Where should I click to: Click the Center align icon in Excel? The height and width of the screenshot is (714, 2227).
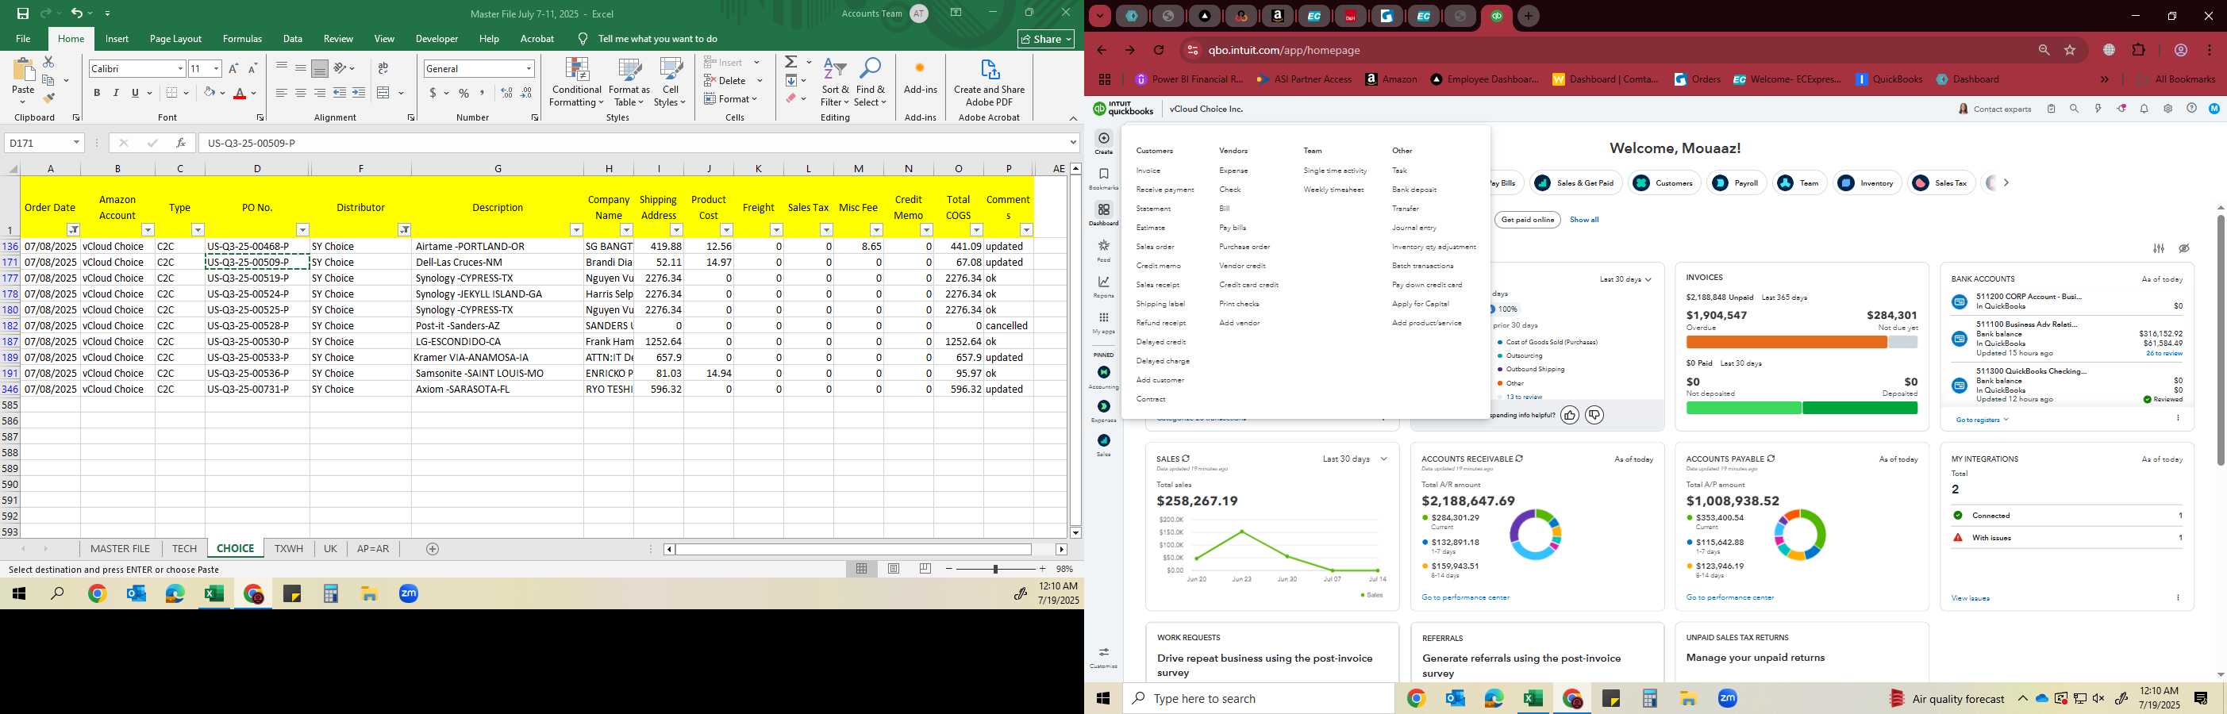point(300,93)
